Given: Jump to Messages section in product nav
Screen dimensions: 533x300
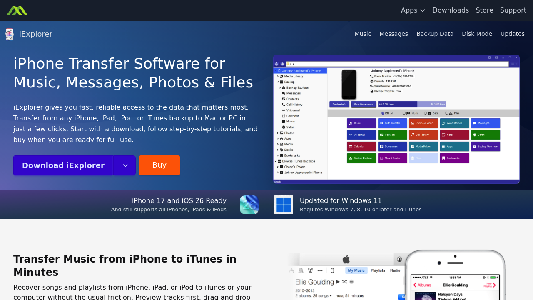Looking at the screenshot, I should 394,34.
